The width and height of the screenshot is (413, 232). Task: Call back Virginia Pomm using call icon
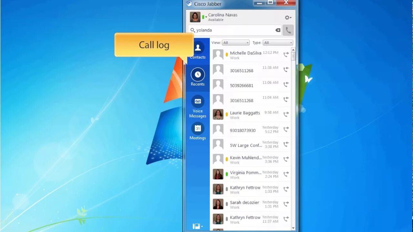click(x=286, y=174)
